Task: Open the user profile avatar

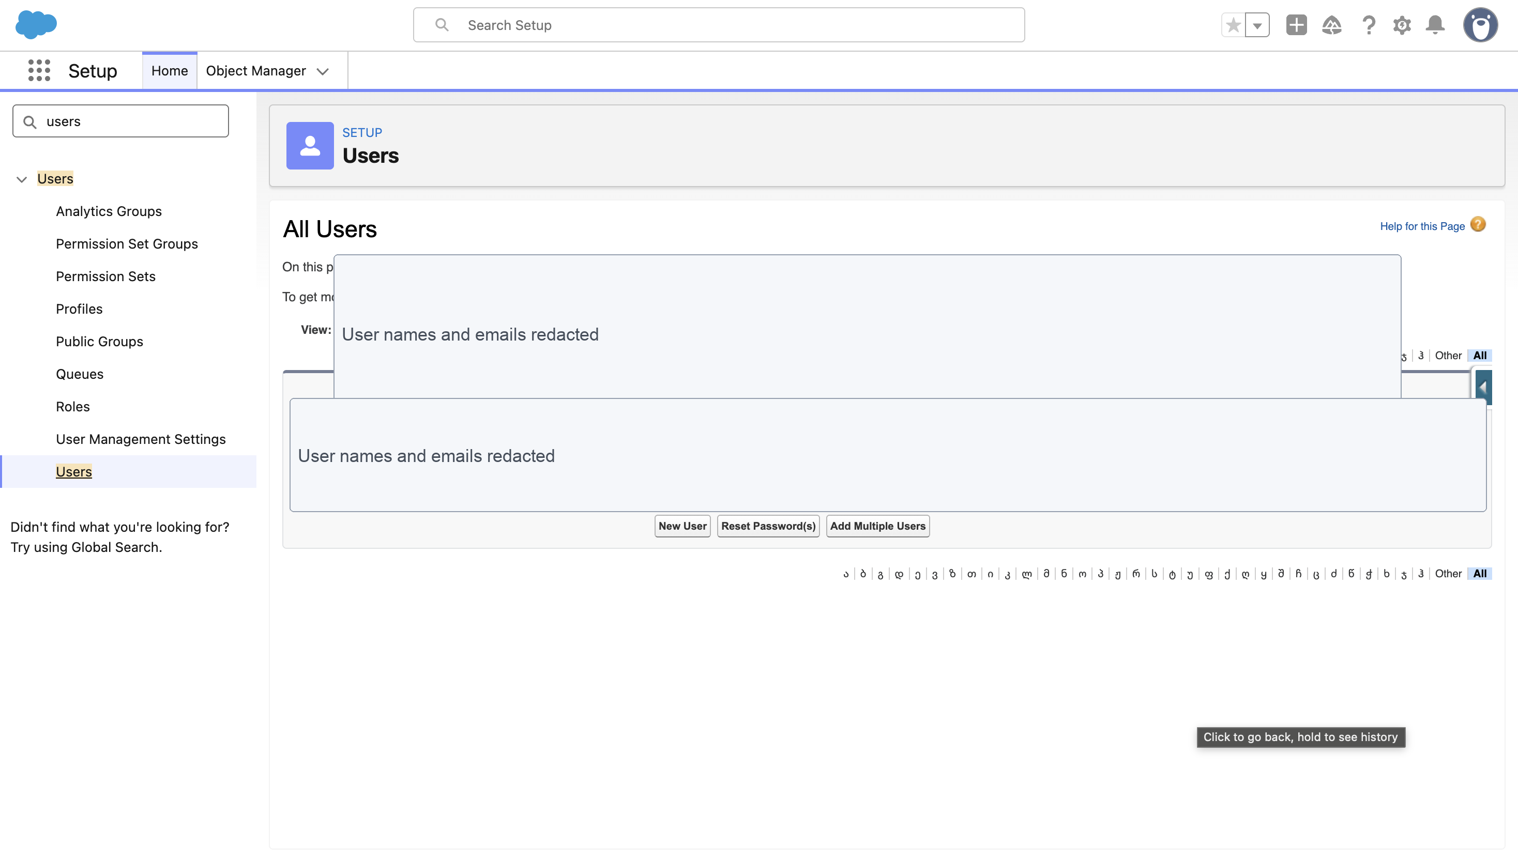Action: pyautogui.click(x=1480, y=25)
